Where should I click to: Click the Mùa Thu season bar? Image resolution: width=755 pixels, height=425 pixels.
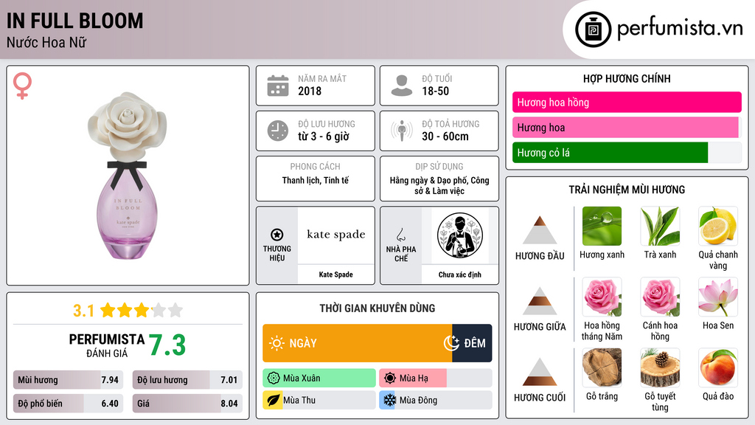319,400
